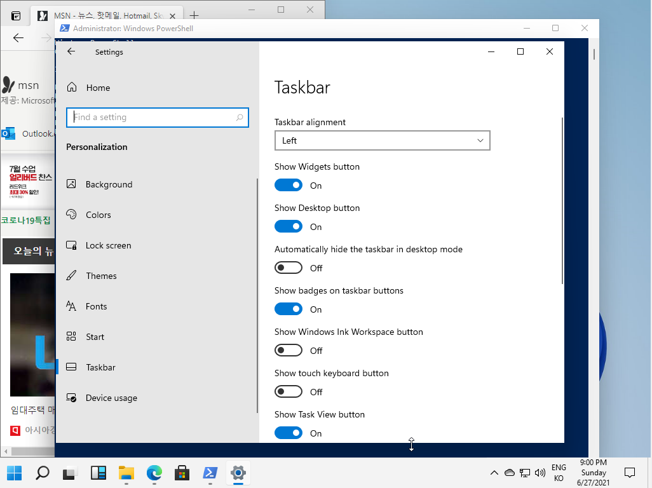The height and width of the screenshot is (488, 652).
Task: Click the search magnifier in Find a setting
Action: pyautogui.click(x=240, y=117)
